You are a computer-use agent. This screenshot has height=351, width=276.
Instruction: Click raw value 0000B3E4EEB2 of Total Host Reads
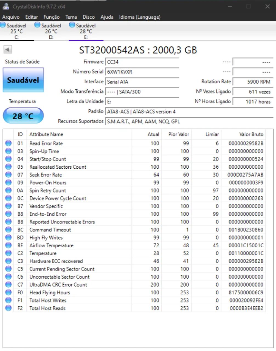[246, 308]
